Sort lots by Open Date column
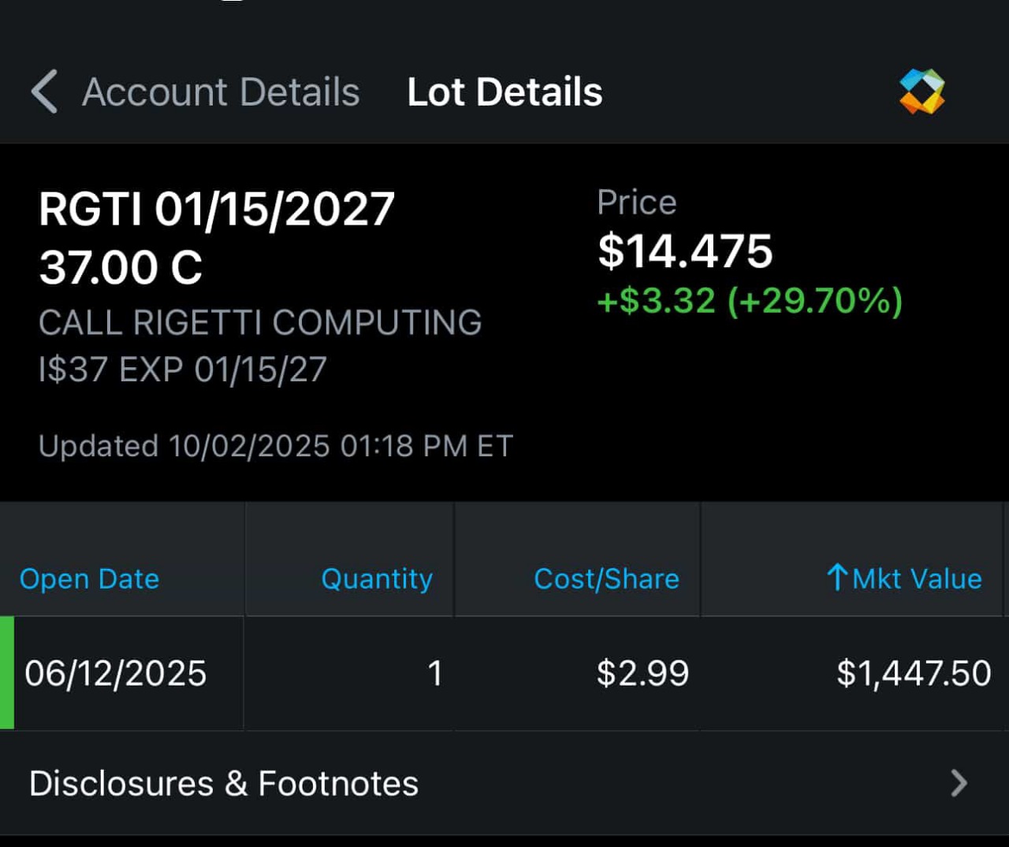 point(89,579)
